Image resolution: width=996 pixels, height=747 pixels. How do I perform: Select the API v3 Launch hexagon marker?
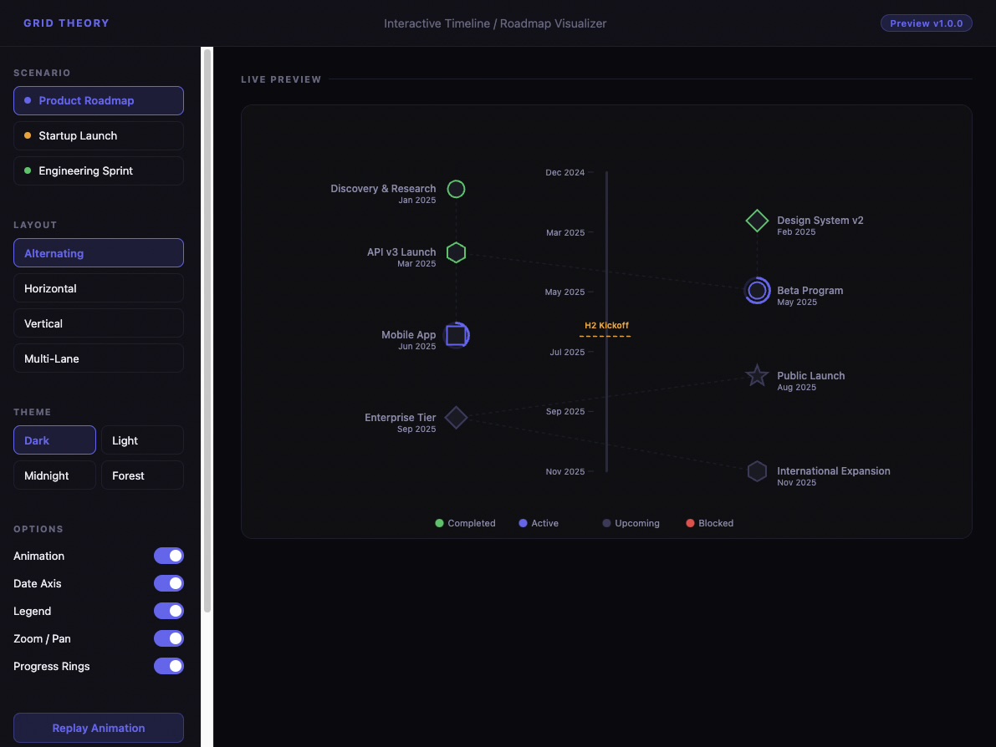pyautogui.click(x=456, y=252)
